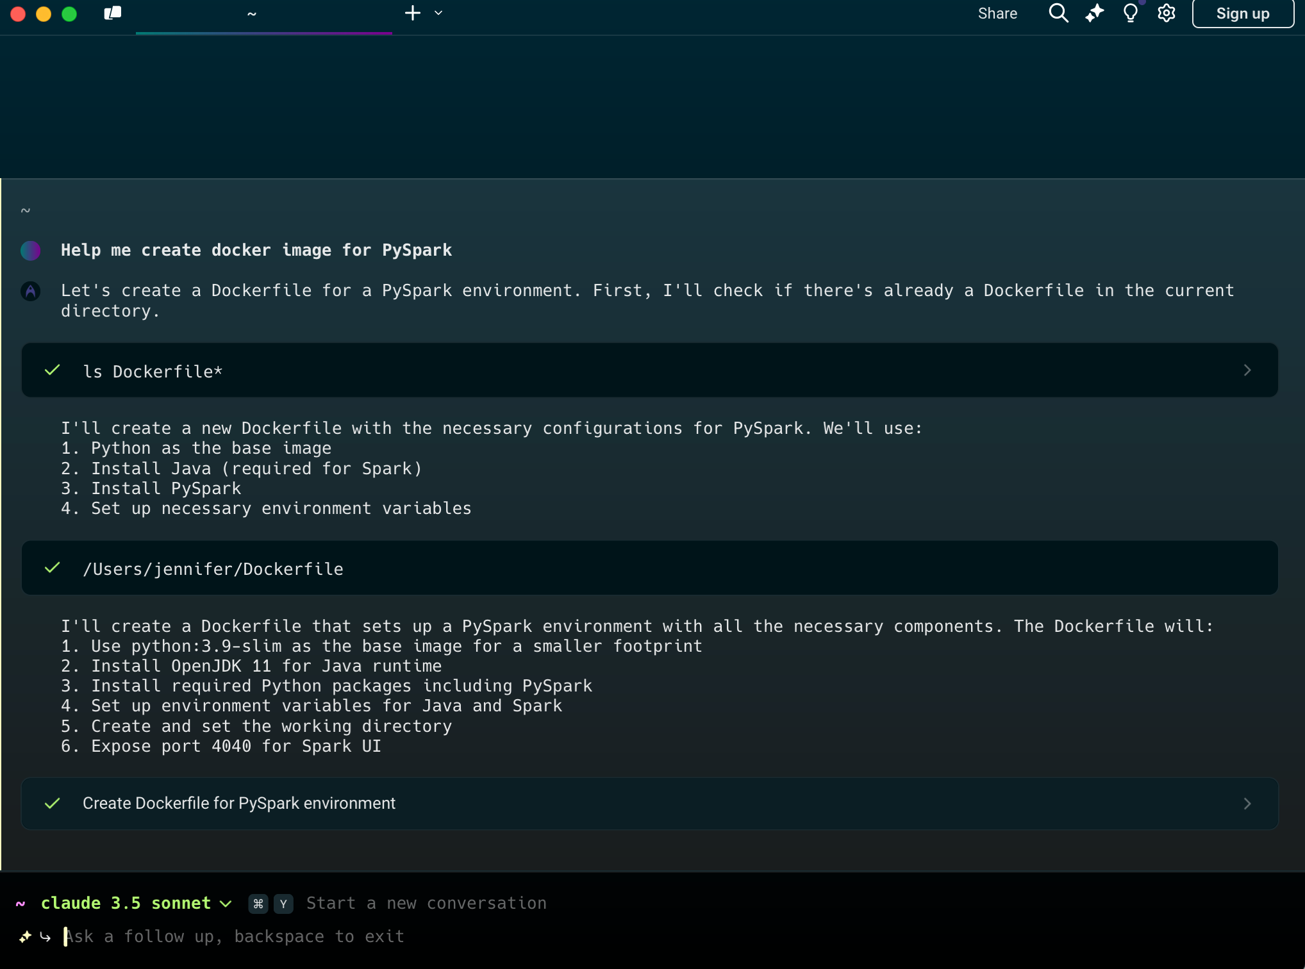The image size is (1305, 969).
Task: Click the Ask a follow up input
Action: [x=235, y=937]
